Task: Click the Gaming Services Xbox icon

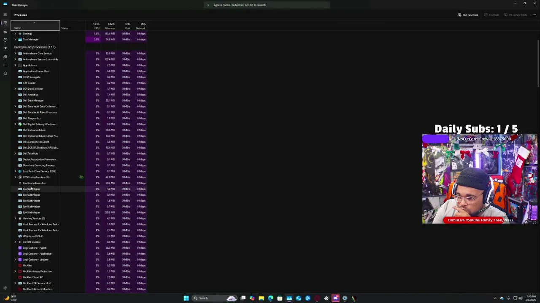Action: tap(20, 218)
